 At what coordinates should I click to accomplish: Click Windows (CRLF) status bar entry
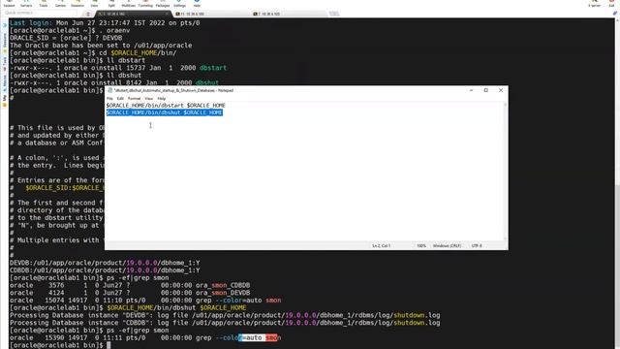pos(447,245)
